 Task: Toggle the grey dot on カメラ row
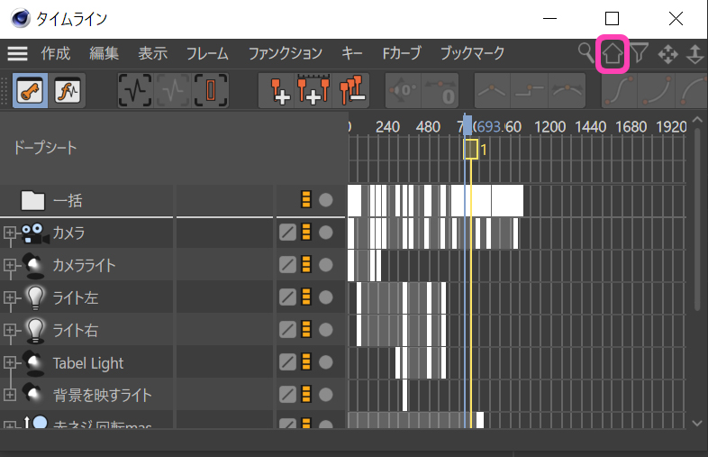tap(326, 233)
